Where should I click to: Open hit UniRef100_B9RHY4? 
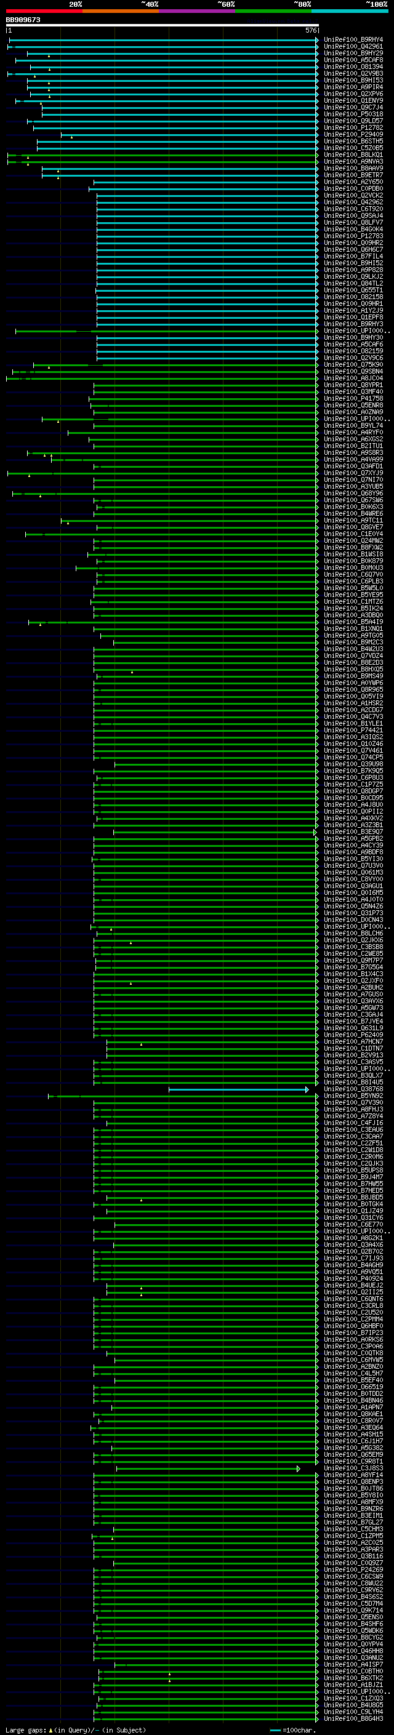tap(353, 40)
